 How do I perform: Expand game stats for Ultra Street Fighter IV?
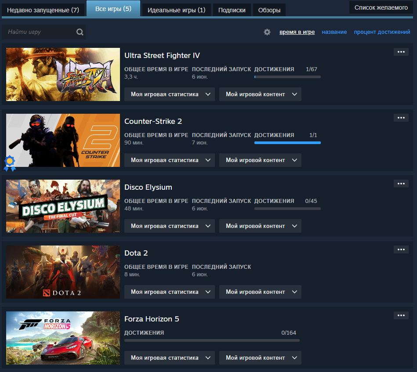tap(170, 94)
